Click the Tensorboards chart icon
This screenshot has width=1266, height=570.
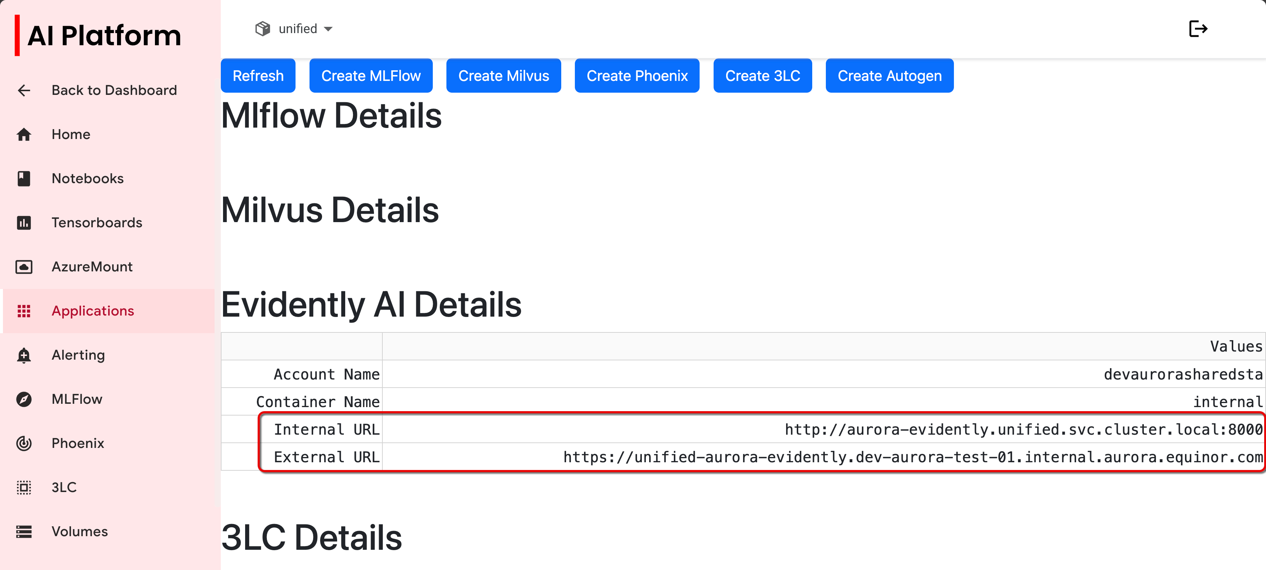point(24,223)
